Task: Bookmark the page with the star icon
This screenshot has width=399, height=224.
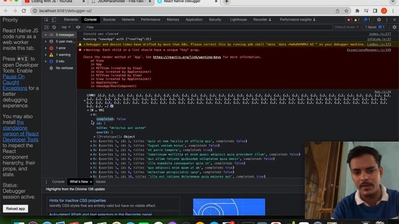Action: pyautogui.click(x=346, y=11)
